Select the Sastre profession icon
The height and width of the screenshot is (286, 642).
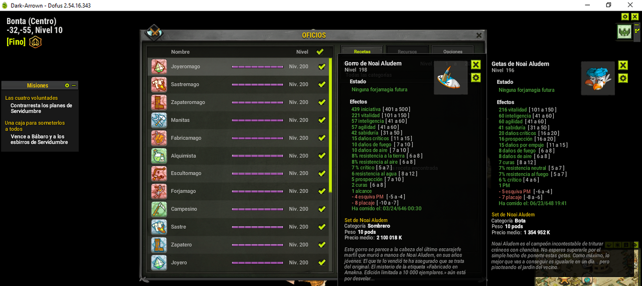coord(159,227)
